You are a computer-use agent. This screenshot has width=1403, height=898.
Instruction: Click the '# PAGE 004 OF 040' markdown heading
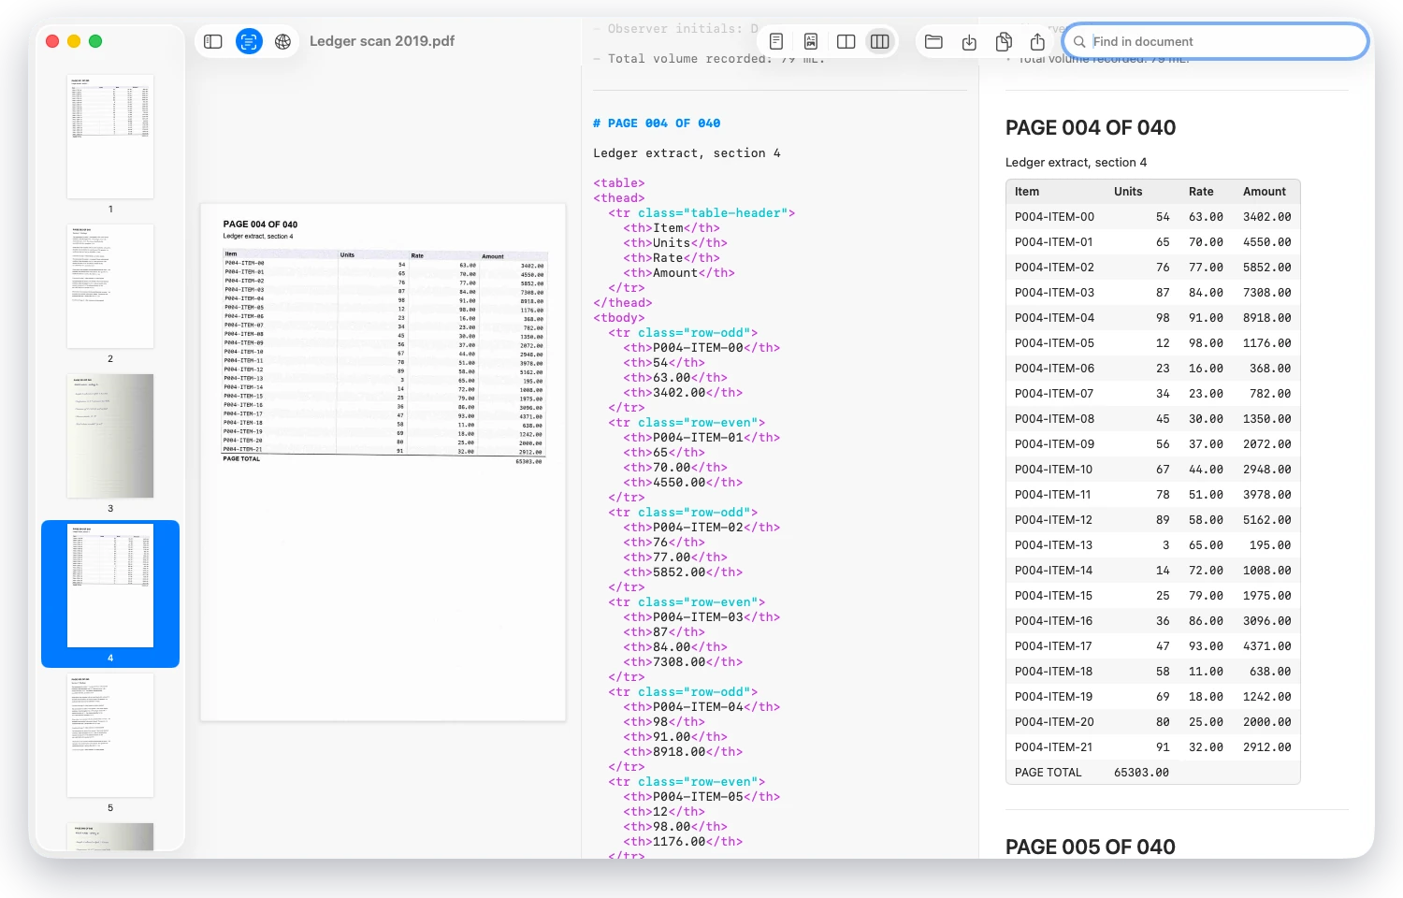(x=657, y=123)
